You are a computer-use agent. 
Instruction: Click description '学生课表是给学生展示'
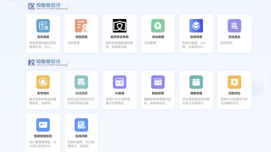(x=196, y=101)
